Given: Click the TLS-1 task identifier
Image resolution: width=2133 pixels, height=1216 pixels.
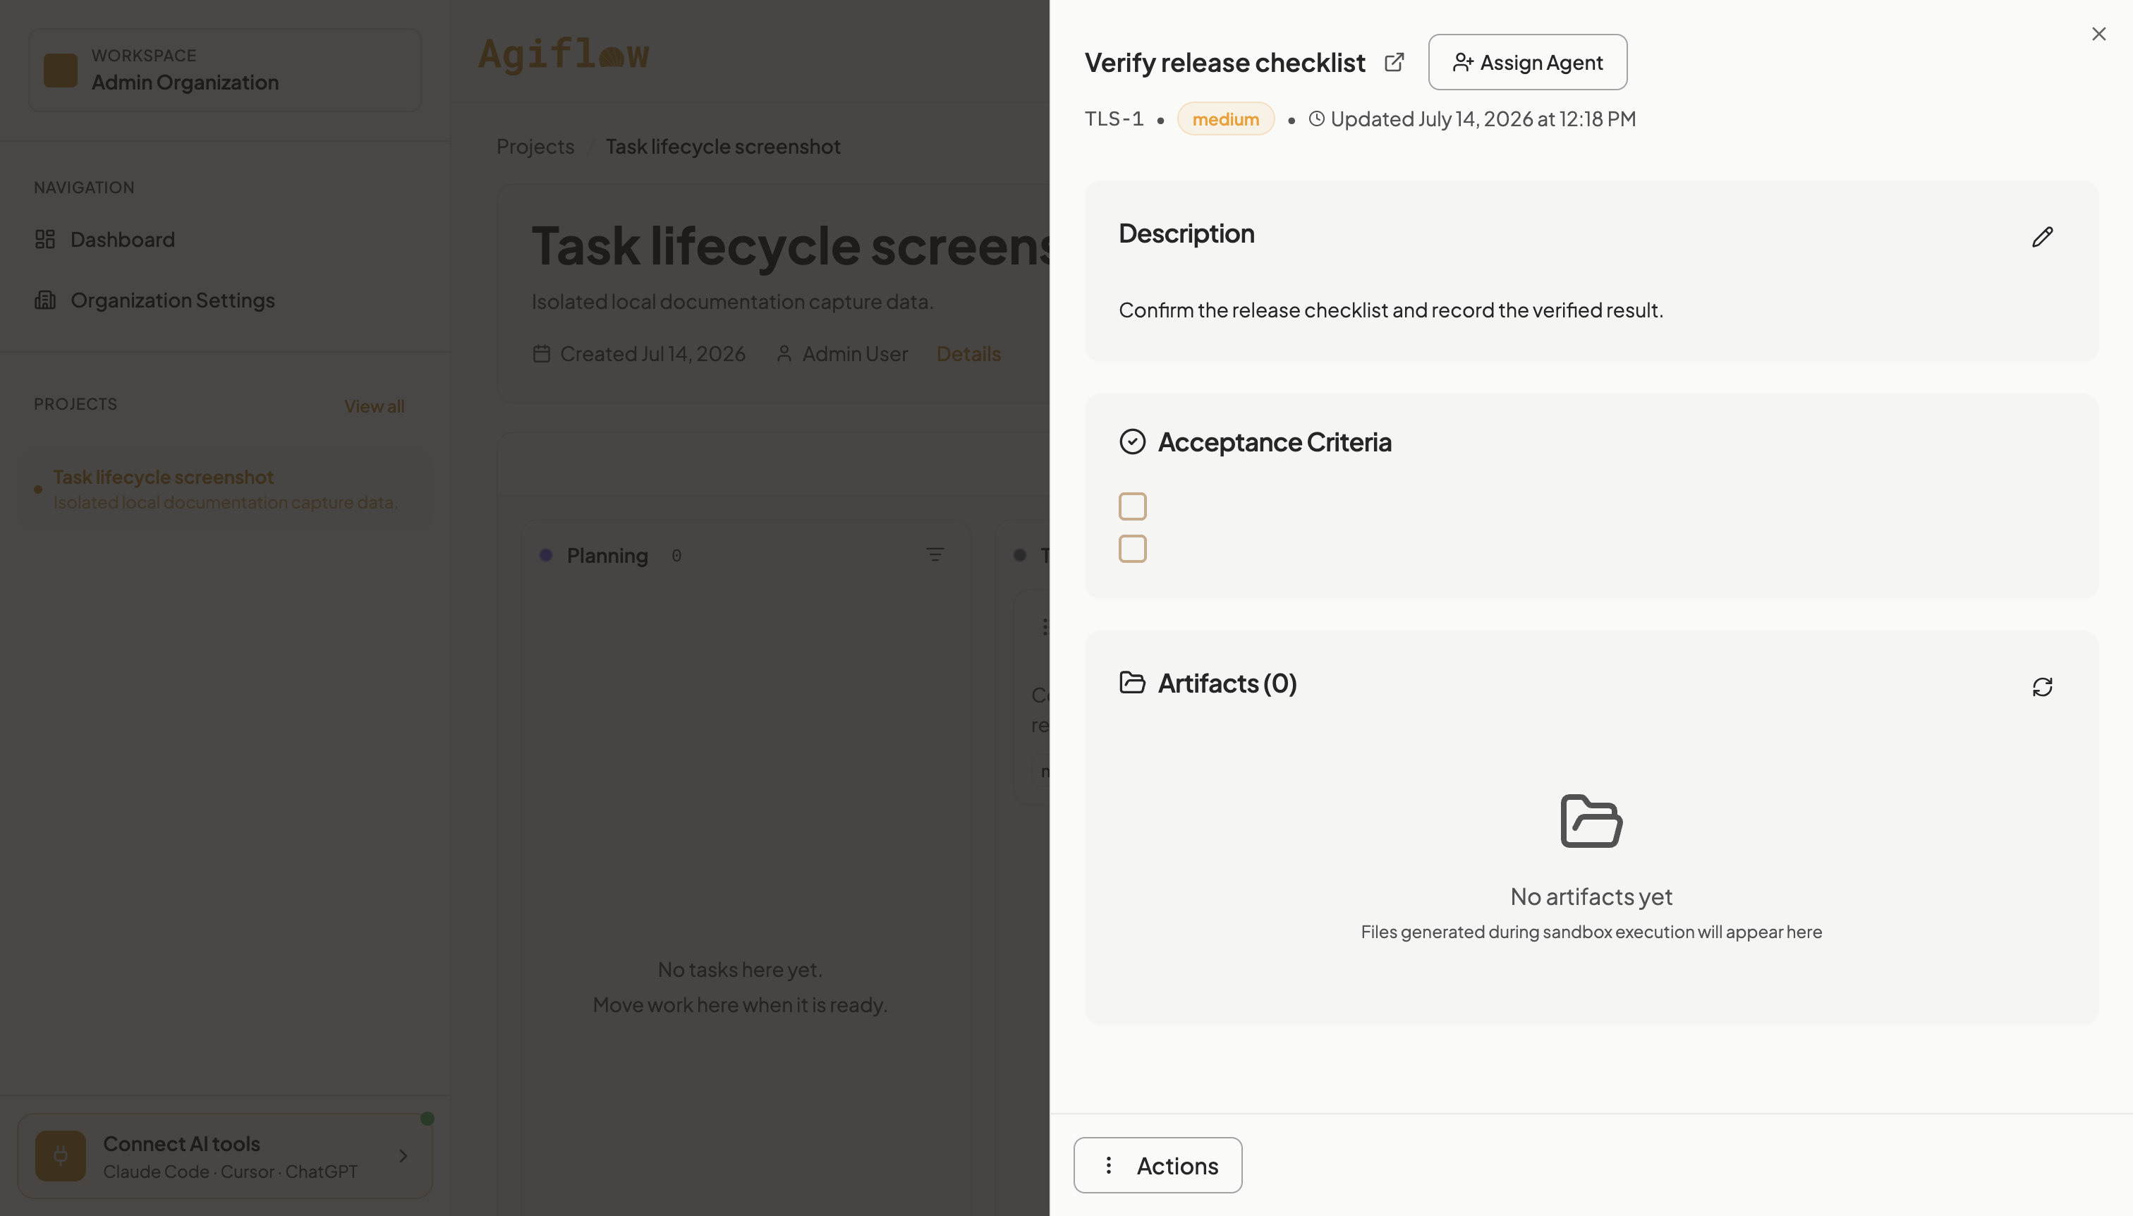Looking at the screenshot, I should pyautogui.click(x=1114, y=118).
